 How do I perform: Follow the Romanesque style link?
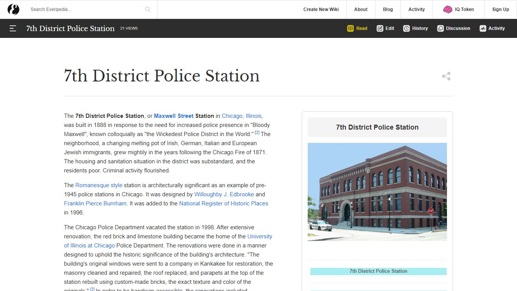coord(99,185)
